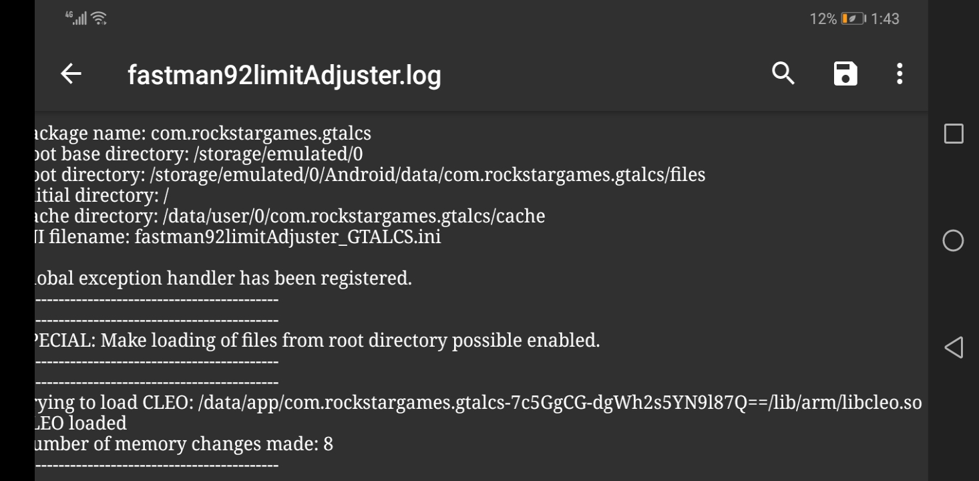Tap the clock time in status bar
The height and width of the screenshot is (481, 979).
pos(885,19)
